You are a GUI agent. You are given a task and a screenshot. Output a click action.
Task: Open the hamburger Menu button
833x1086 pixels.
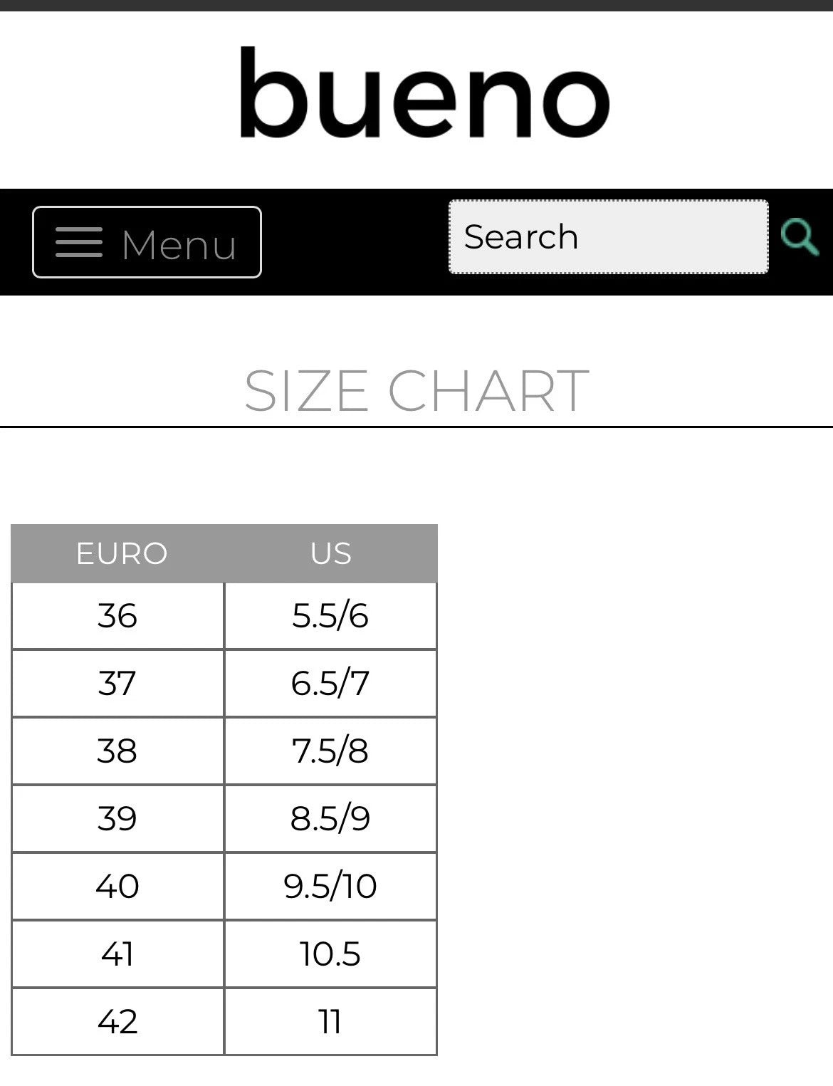147,242
